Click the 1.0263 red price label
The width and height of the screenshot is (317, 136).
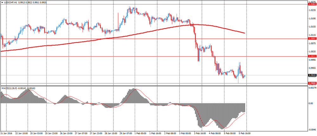pyautogui.click(x=312, y=4)
